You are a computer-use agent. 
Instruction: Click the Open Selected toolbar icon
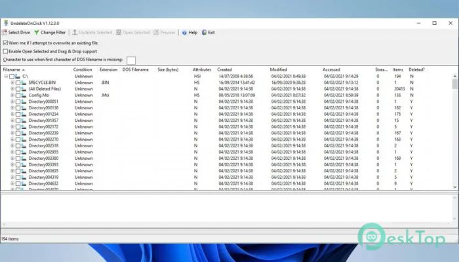[119, 33]
